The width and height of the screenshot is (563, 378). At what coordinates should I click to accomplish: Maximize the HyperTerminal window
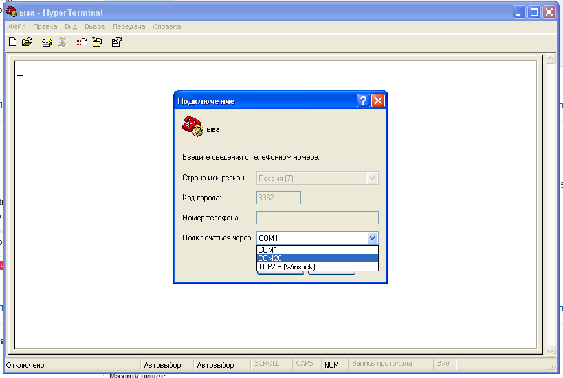click(534, 12)
